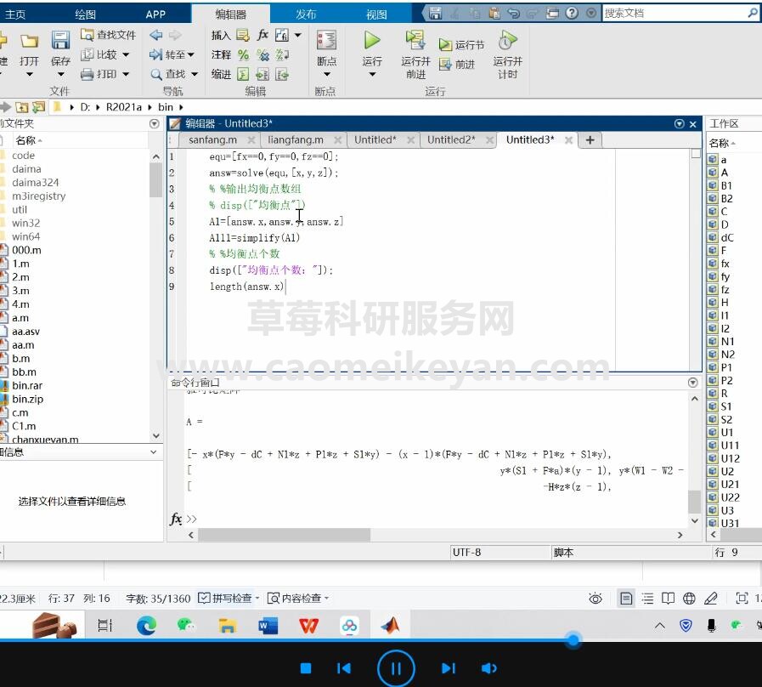Viewport: 762px width, 687px height.
Task: Expand the dropdown under Breakpoints (断点)
Action: pyautogui.click(x=326, y=75)
